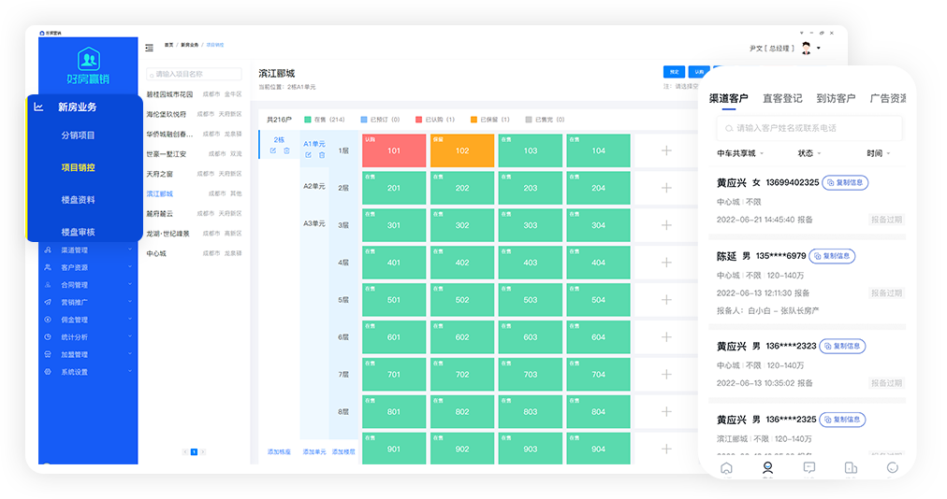Click the edit icon under building 2栋
The height and width of the screenshot is (499, 947).
(x=273, y=150)
